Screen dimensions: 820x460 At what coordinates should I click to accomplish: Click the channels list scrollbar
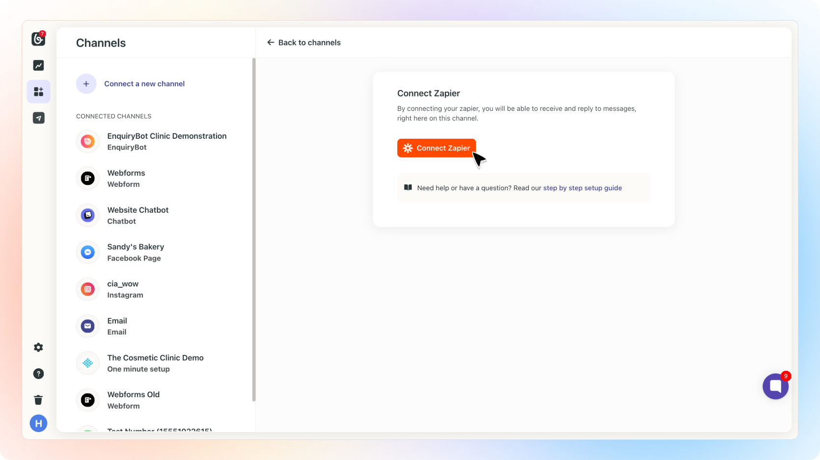(x=254, y=230)
